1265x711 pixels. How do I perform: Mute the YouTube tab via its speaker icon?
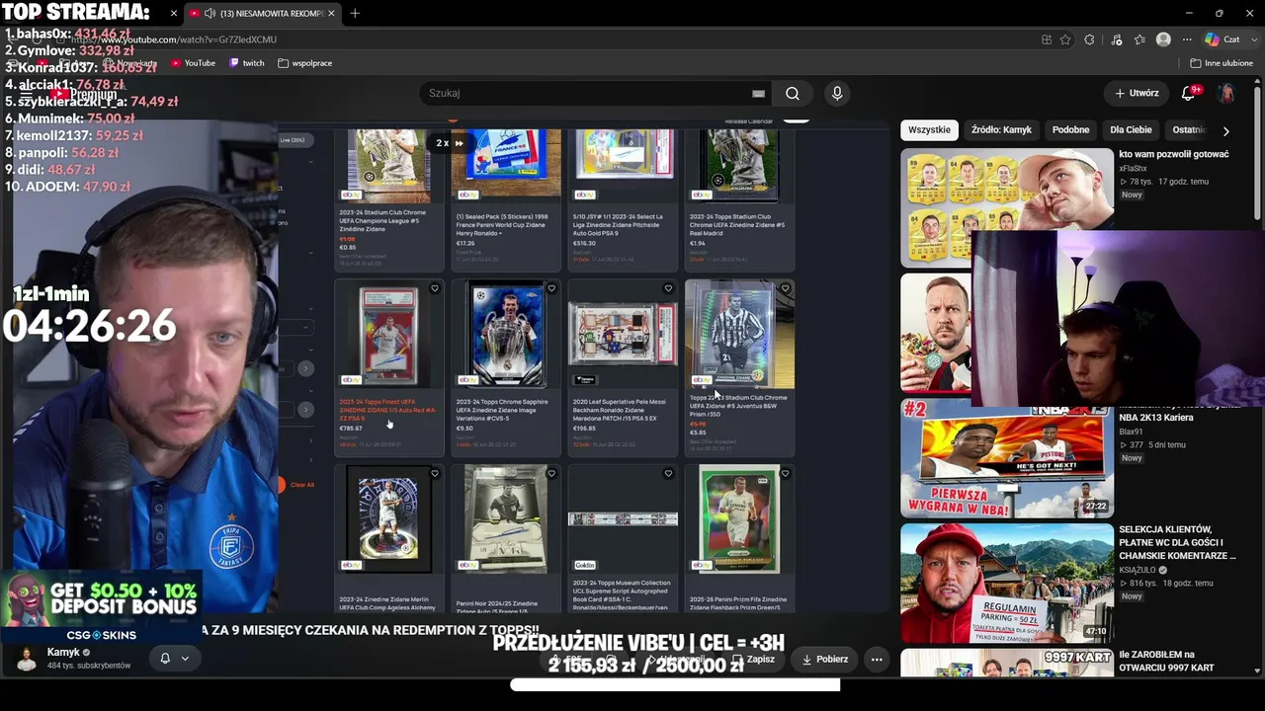pyautogui.click(x=210, y=14)
